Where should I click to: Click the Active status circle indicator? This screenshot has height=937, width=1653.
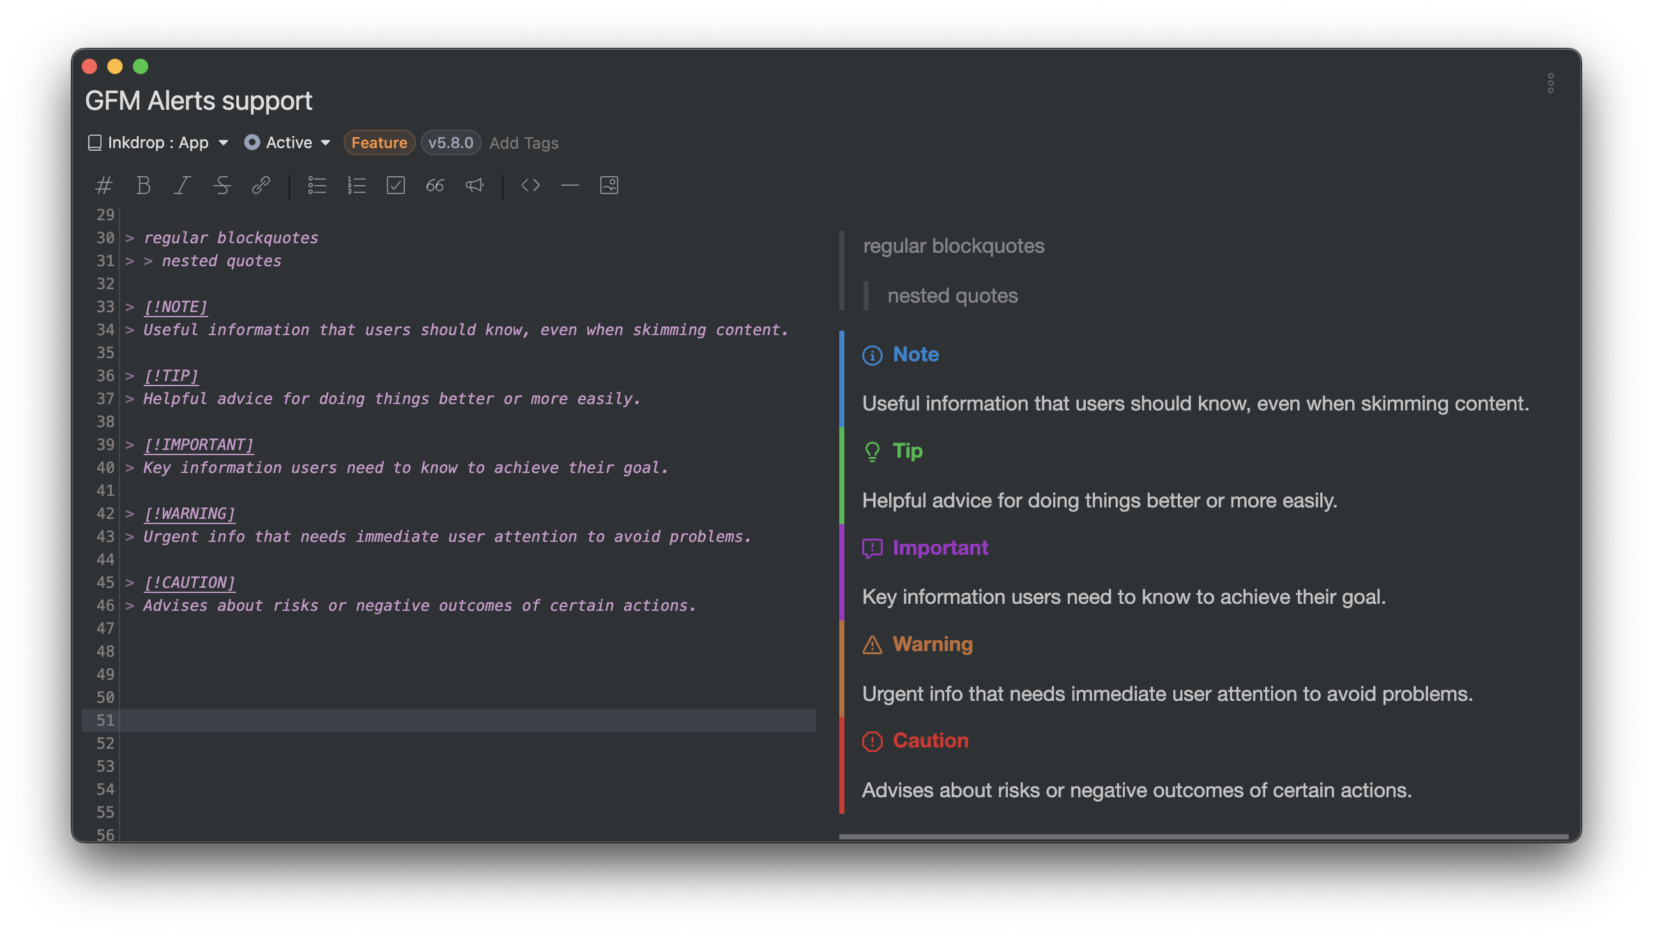(x=252, y=142)
